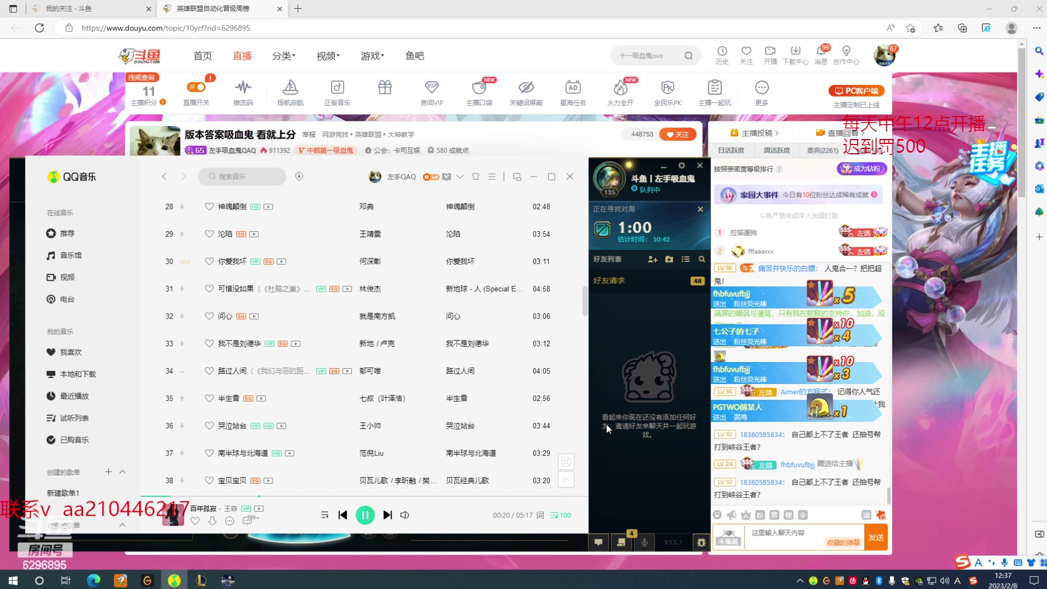
Task: Change play order mode in QQ Music
Action: (x=324, y=515)
